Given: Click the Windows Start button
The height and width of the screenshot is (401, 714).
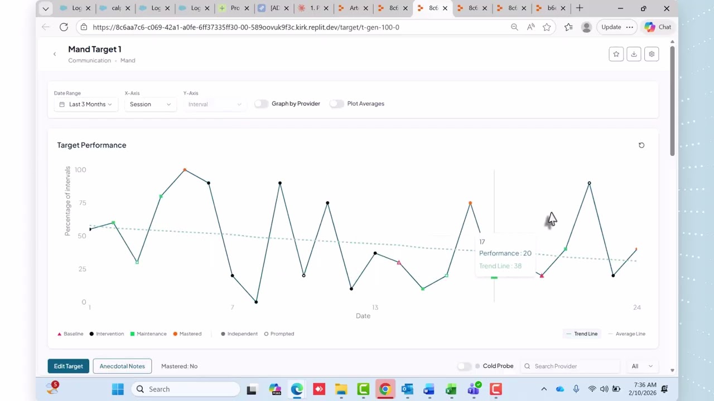Looking at the screenshot, I should click(118, 389).
